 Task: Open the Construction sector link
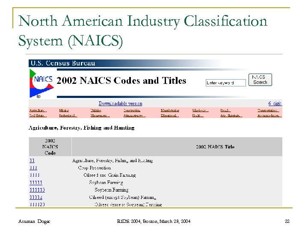coord(132,110)
